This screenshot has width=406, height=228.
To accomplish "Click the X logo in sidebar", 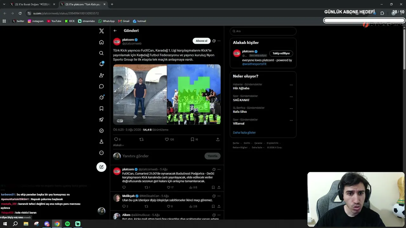I will (101, 31).
